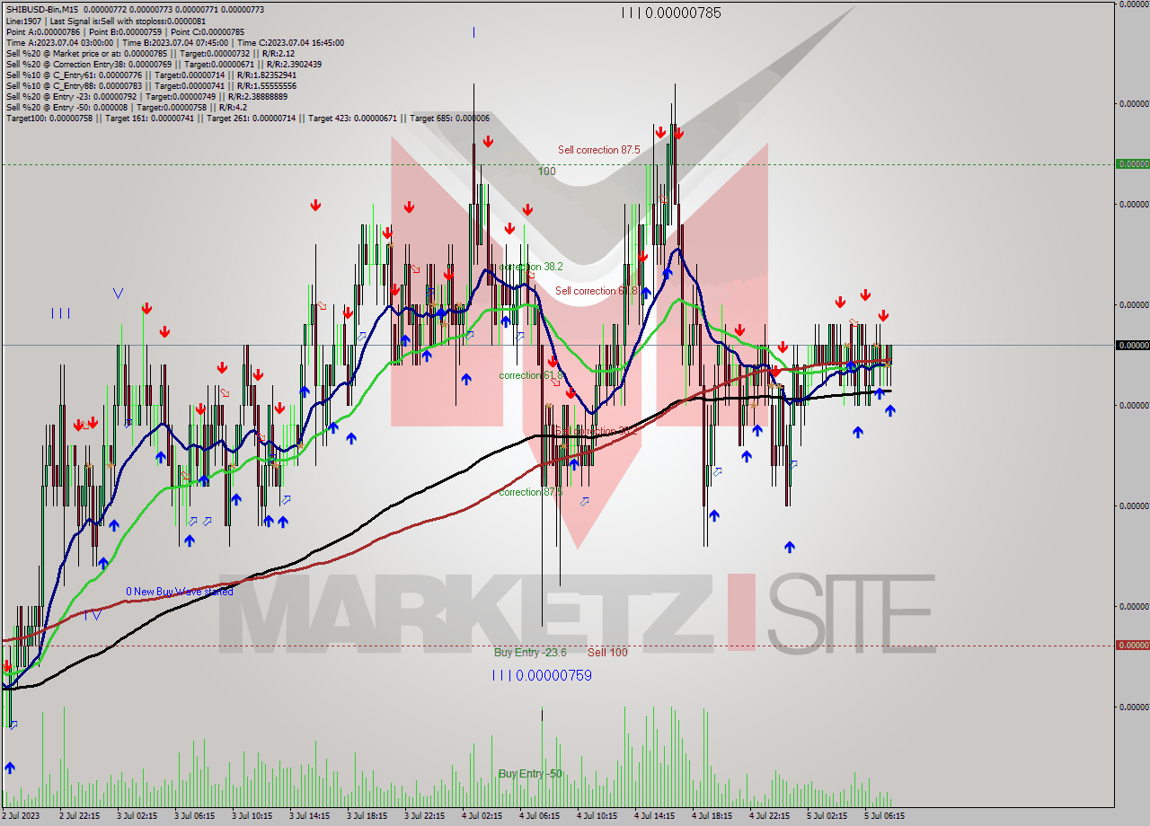Select the 'Sell correction 87.5' label

click(598, 150)
